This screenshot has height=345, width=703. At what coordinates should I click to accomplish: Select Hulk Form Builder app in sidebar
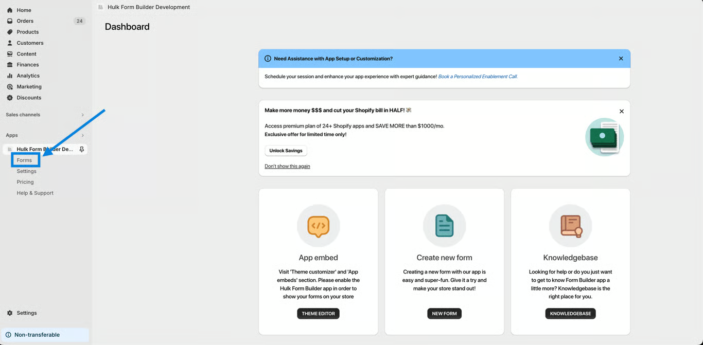click(45, 149)
